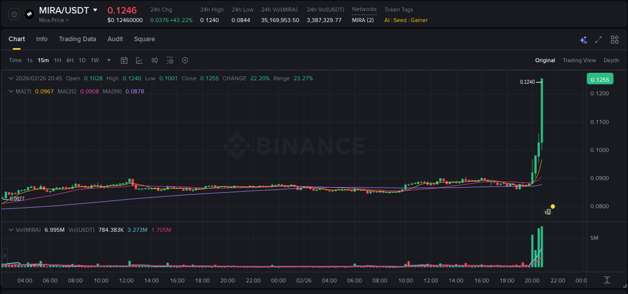Select the line chart style icon
Viewport: 628px width, 294px height.
139,60
